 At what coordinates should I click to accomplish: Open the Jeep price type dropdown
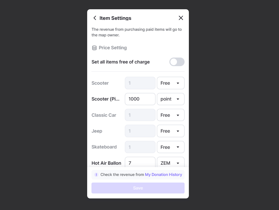coord(170,131)
